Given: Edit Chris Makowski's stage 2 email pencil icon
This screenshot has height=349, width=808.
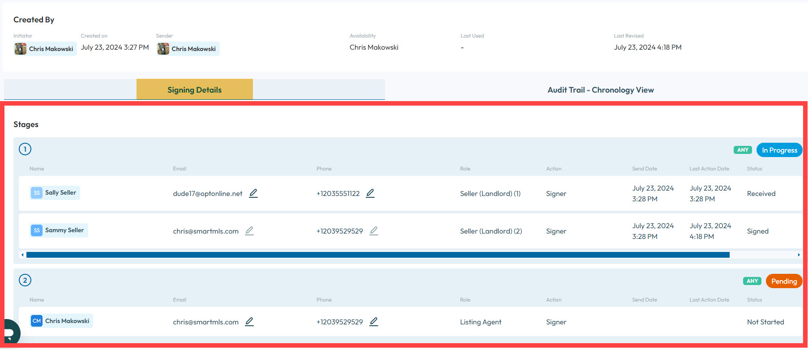Looking at the screenshot, I should [249, 322].
